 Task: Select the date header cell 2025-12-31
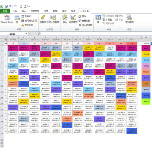point(78,40)
